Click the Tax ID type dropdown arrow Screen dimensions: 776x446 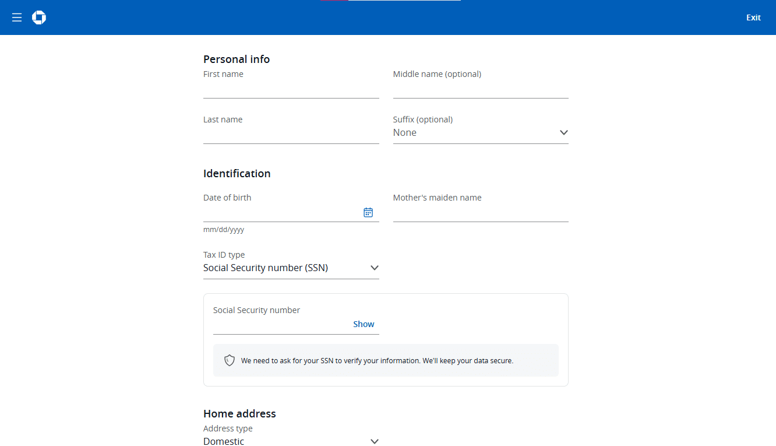[x=375, y=268]
